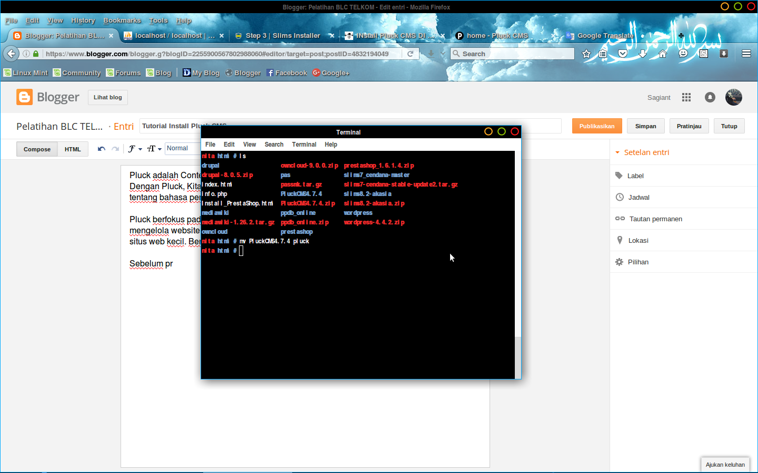This screenshot has height=473, width=758.
Task: Show bookmarks list icon in Firefox toolbar
Action: click(603, 54)
